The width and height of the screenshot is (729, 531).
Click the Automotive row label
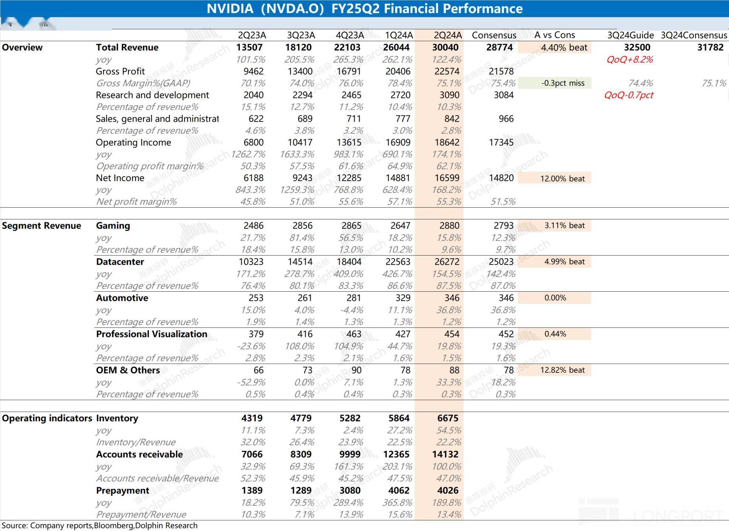click(122, 298)
